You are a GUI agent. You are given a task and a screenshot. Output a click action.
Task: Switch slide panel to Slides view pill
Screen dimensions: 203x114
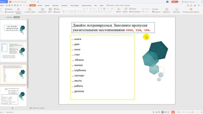pyautogui.click(x=16, y=17)
